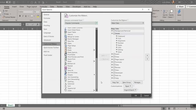Click the Refresh All command icon
Viewport: 196px width, 110px height.
66,64
